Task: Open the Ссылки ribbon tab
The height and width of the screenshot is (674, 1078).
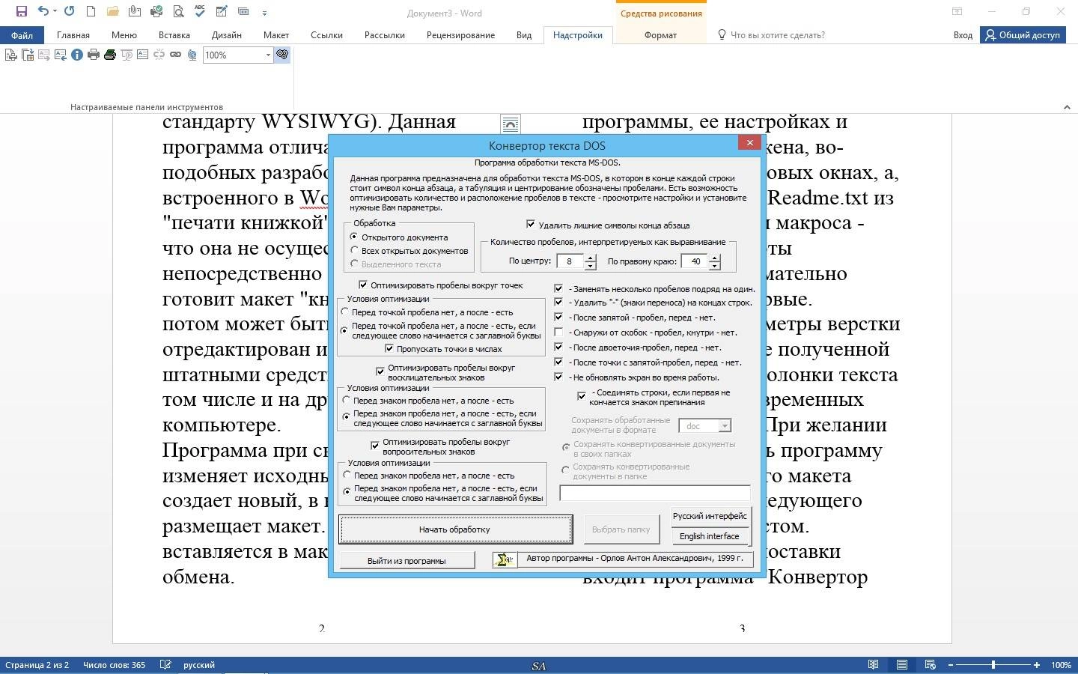Action: pos(326,34)
